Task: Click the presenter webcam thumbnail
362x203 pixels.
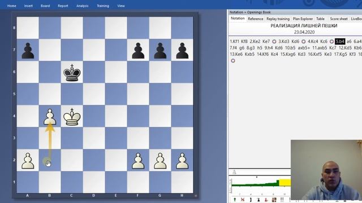Action: point(326,170)
